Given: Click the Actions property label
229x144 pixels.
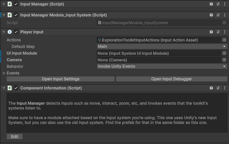Looking at the screenshot, I should tap(14, 40).
